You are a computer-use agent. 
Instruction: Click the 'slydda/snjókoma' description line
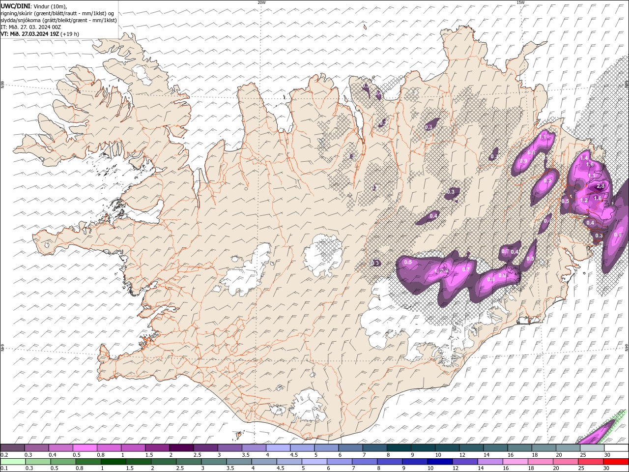tap(59, 20)
